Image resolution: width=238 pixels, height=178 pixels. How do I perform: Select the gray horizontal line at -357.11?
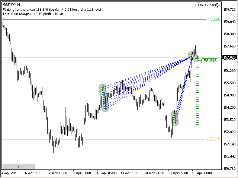coord(112,139)
